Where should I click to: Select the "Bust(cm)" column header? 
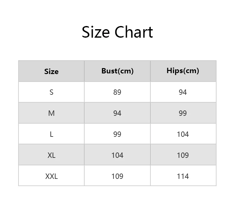(x=118, y=71)
